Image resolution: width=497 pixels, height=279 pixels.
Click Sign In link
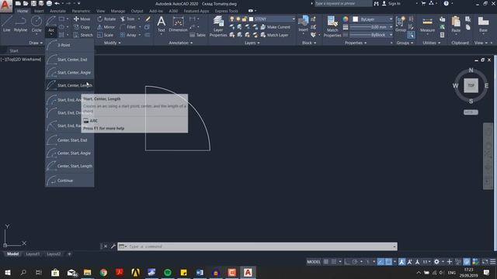391,4
